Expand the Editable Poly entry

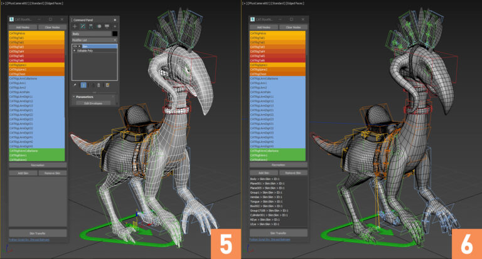point(75,51)
